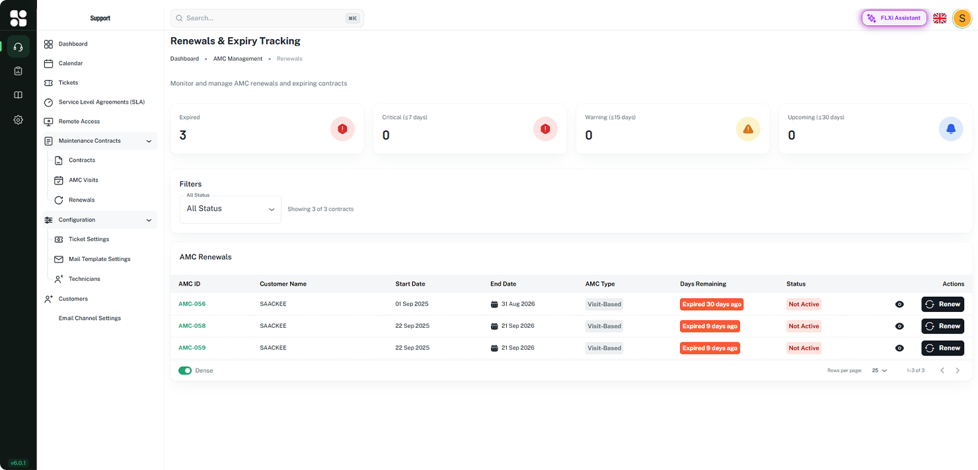
Task: Open the AMC-059 contract link
Action: (192, 348)
